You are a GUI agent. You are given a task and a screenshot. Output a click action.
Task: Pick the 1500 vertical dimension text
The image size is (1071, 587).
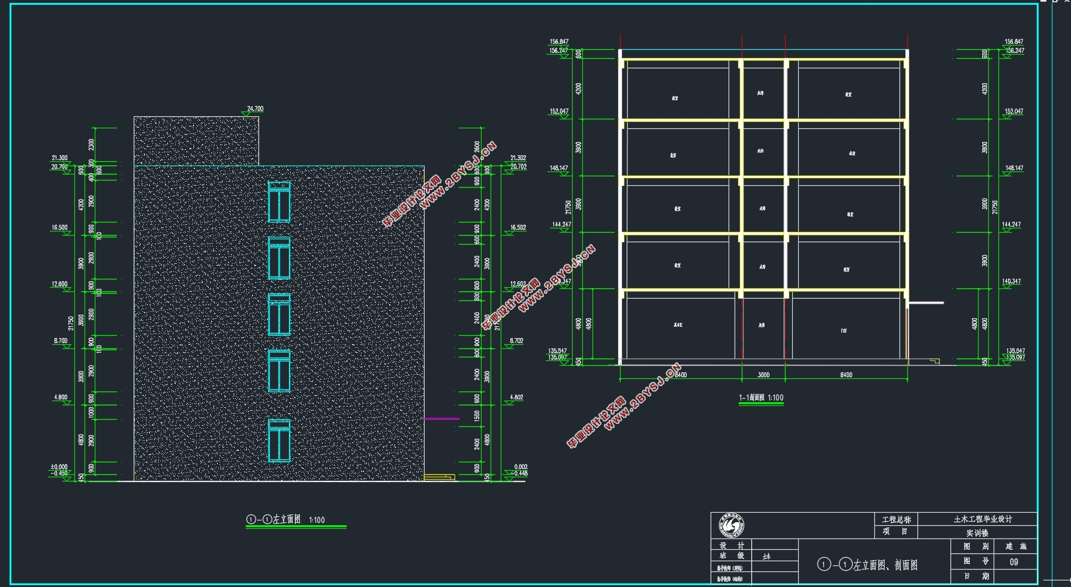[477, 416]
